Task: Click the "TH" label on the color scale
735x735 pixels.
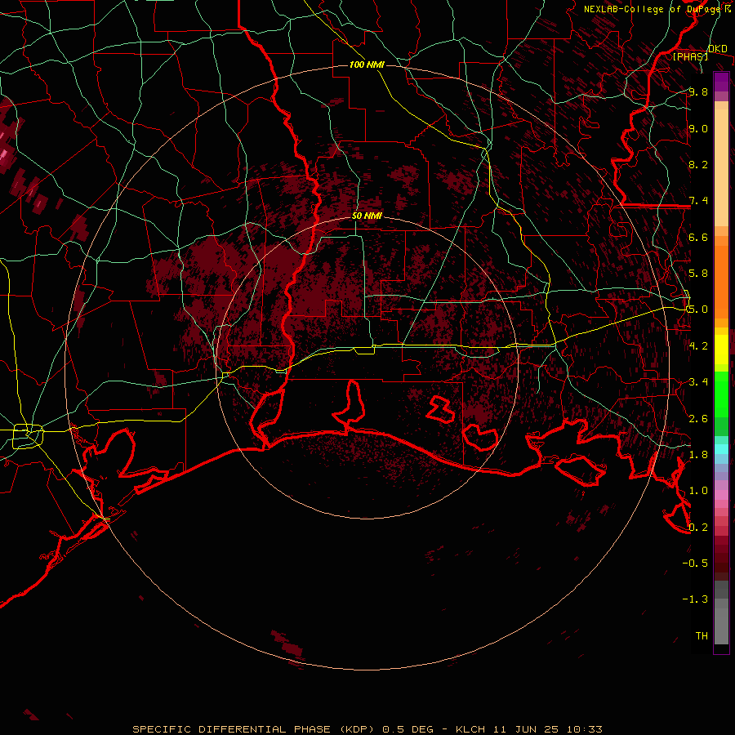Action: (x=702, y=635)
